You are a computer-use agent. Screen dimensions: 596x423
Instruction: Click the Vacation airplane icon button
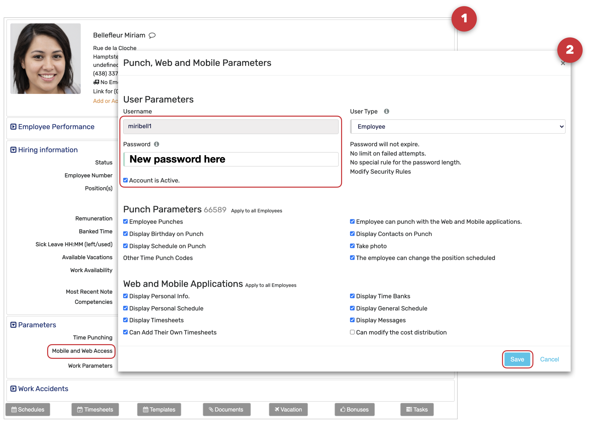tap(277, 410)
